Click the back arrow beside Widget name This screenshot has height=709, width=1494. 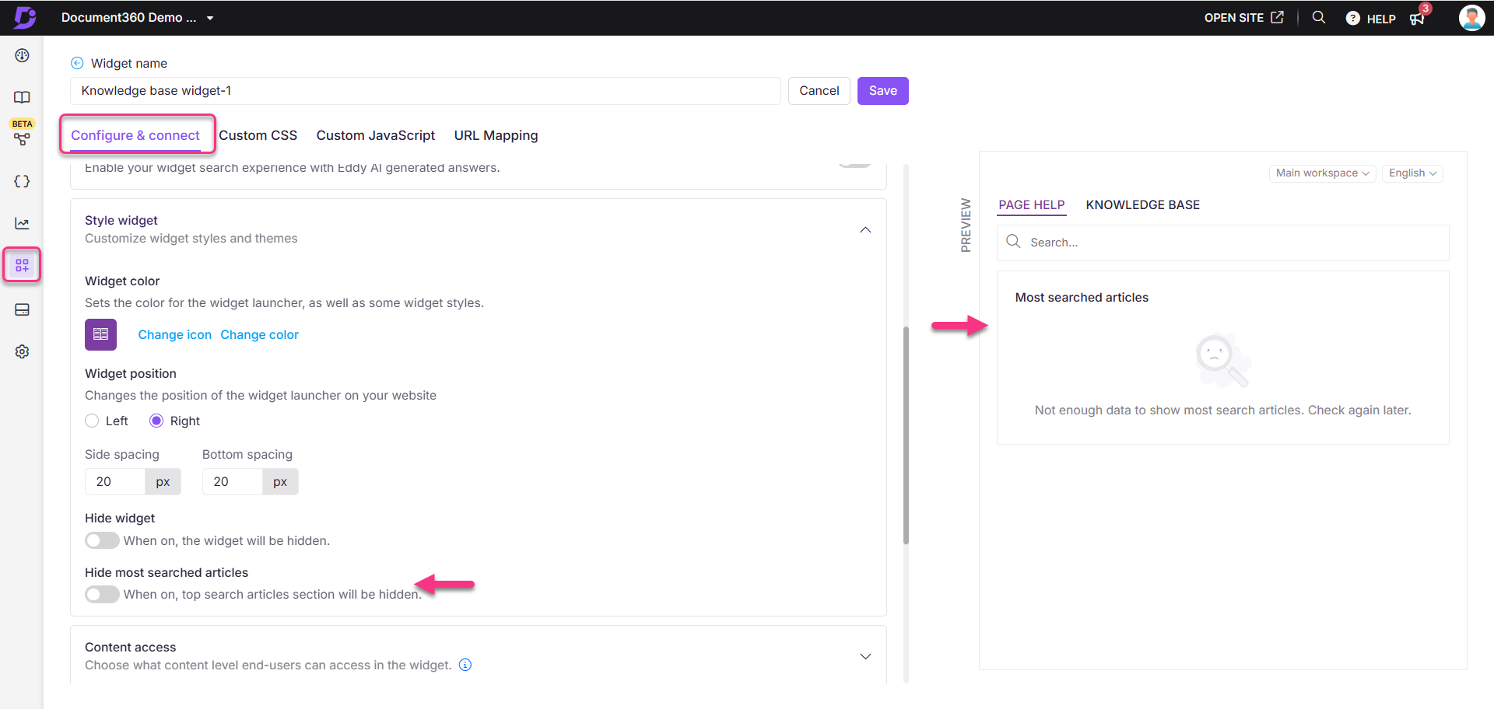click(x=77, y=63)
